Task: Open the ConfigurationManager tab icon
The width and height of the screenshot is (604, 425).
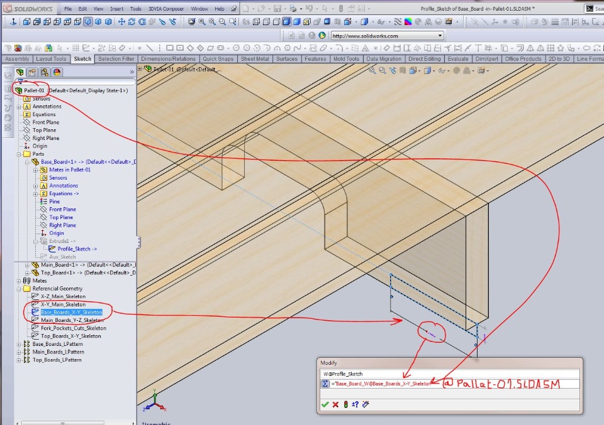Action: tap(45, 72)
